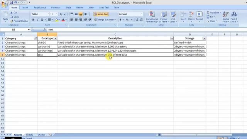Image resolution: width=247 pixels, height=139 pixels.
Task: Switch to the View tab
Action: (x=91, y=8)
